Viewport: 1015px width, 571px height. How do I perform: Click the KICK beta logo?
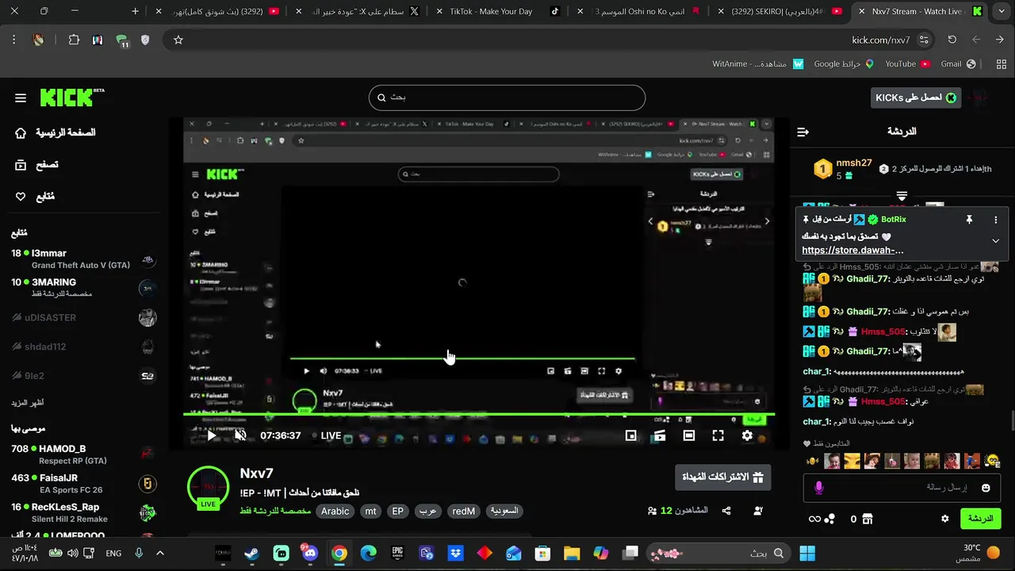point(72,97)
